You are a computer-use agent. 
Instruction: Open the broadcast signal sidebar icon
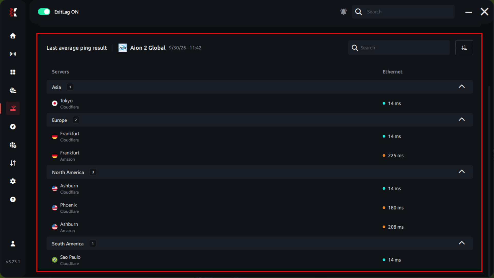tap(13, 54)
